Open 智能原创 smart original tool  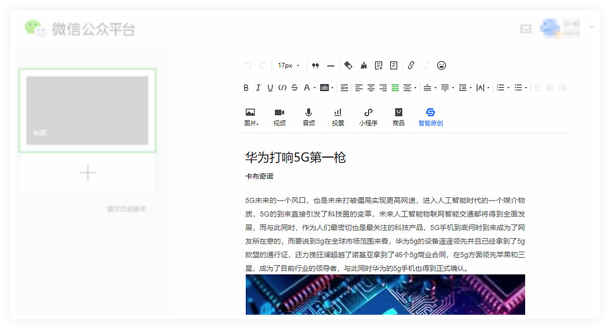click(x=430, y=117)
